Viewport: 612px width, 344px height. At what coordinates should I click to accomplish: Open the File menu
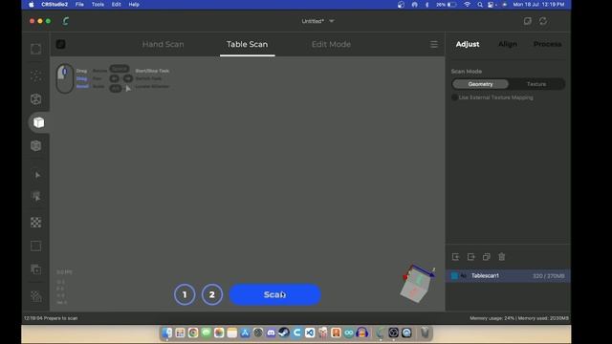click(79, 4)
